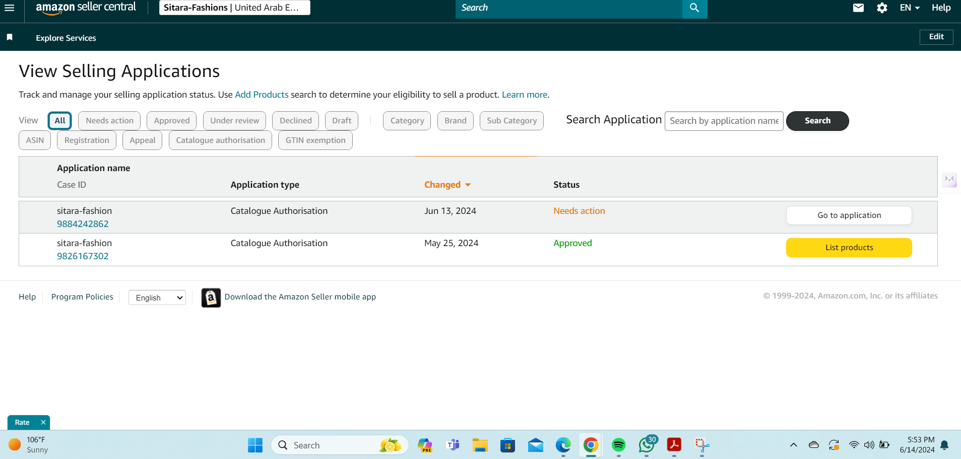Open WhatsApp with 30 notifications
Viewport: 961px width, 459px height.
(647, 444)
